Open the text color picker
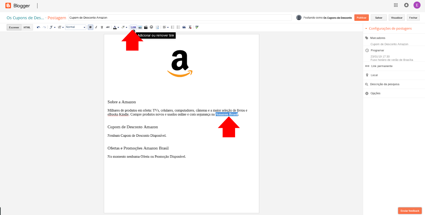The height and width of the screenshot is (215, 425). tap(116, 27)
